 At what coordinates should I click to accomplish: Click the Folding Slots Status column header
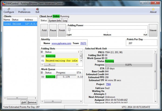coord(48,52)
